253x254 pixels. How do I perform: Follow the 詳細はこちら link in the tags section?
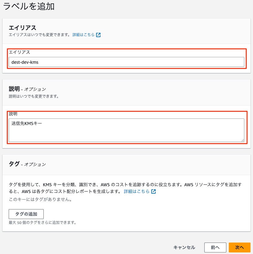(x=136, y=191)
